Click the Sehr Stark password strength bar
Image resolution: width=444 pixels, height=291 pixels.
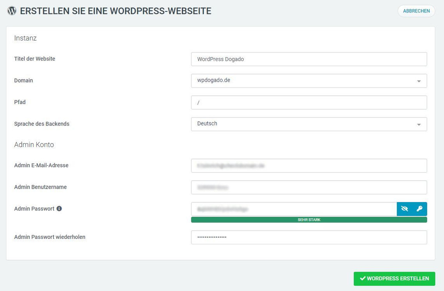click(x=309, y=220)
